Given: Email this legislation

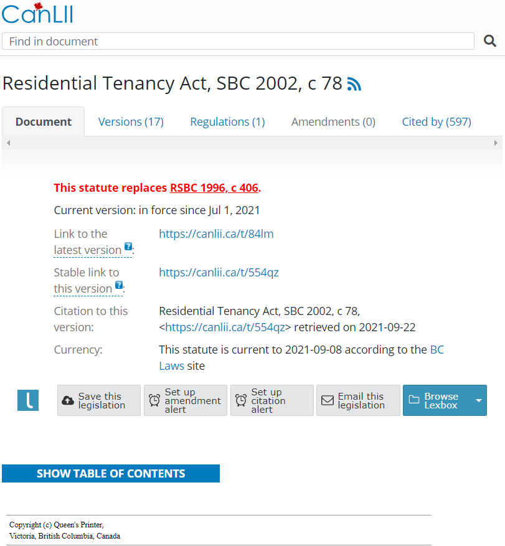Looking at the screenshot, I should (358, 400).
